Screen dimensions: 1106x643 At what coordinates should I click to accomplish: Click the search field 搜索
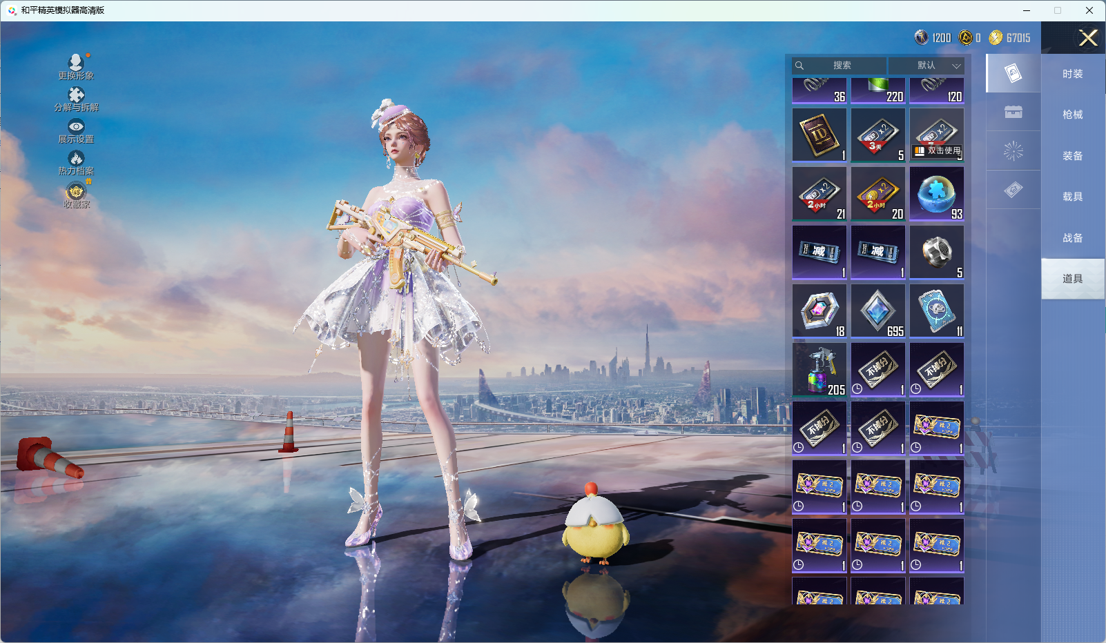(x=840, y=66)
